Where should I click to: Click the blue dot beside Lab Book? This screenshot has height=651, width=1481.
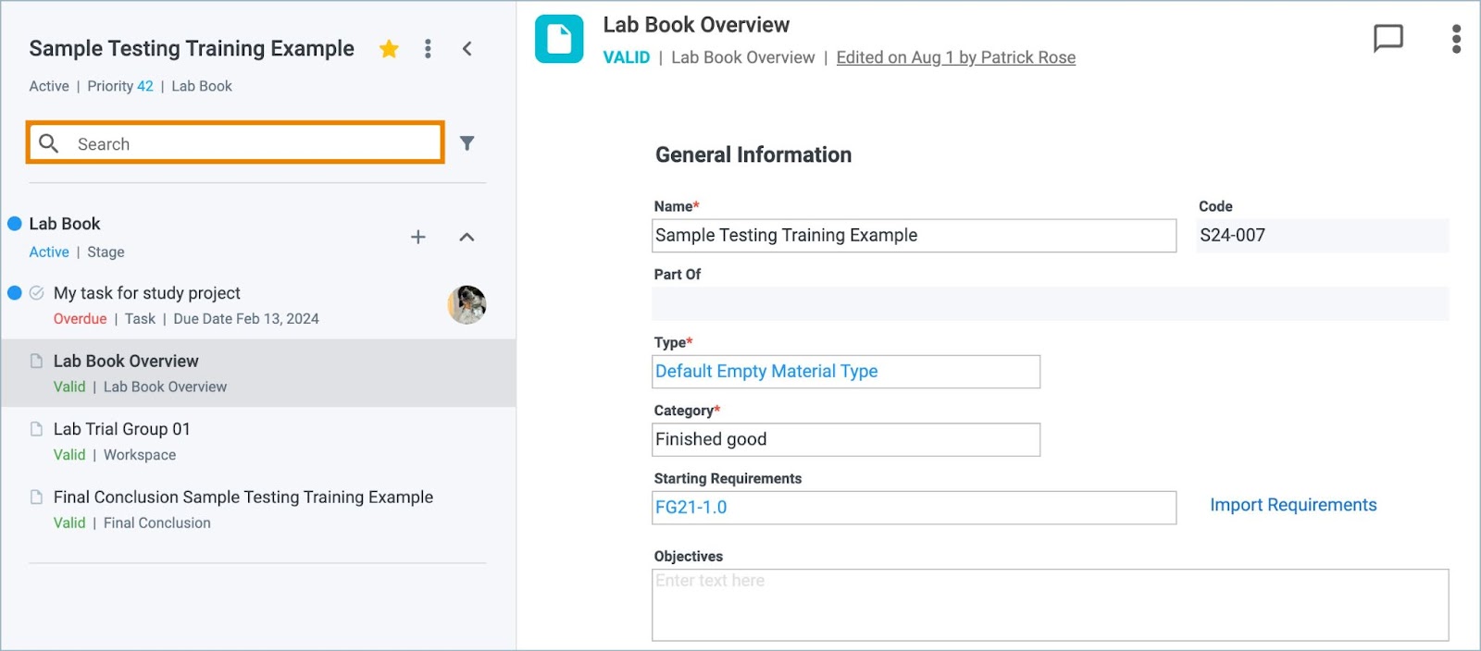point(15,224)
